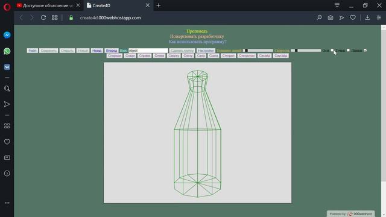Open the 'Настройки' settings button
This screenshot has width=386, height=217.
[206, 51]
